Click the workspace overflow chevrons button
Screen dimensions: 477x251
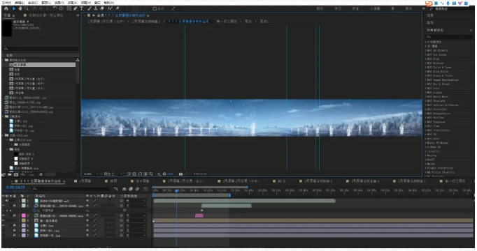point(423,8)
